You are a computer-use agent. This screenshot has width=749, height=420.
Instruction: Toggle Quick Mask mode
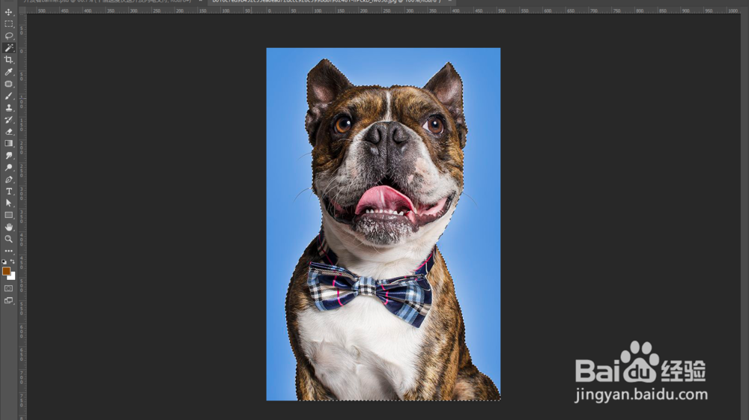tap(8, 288)
